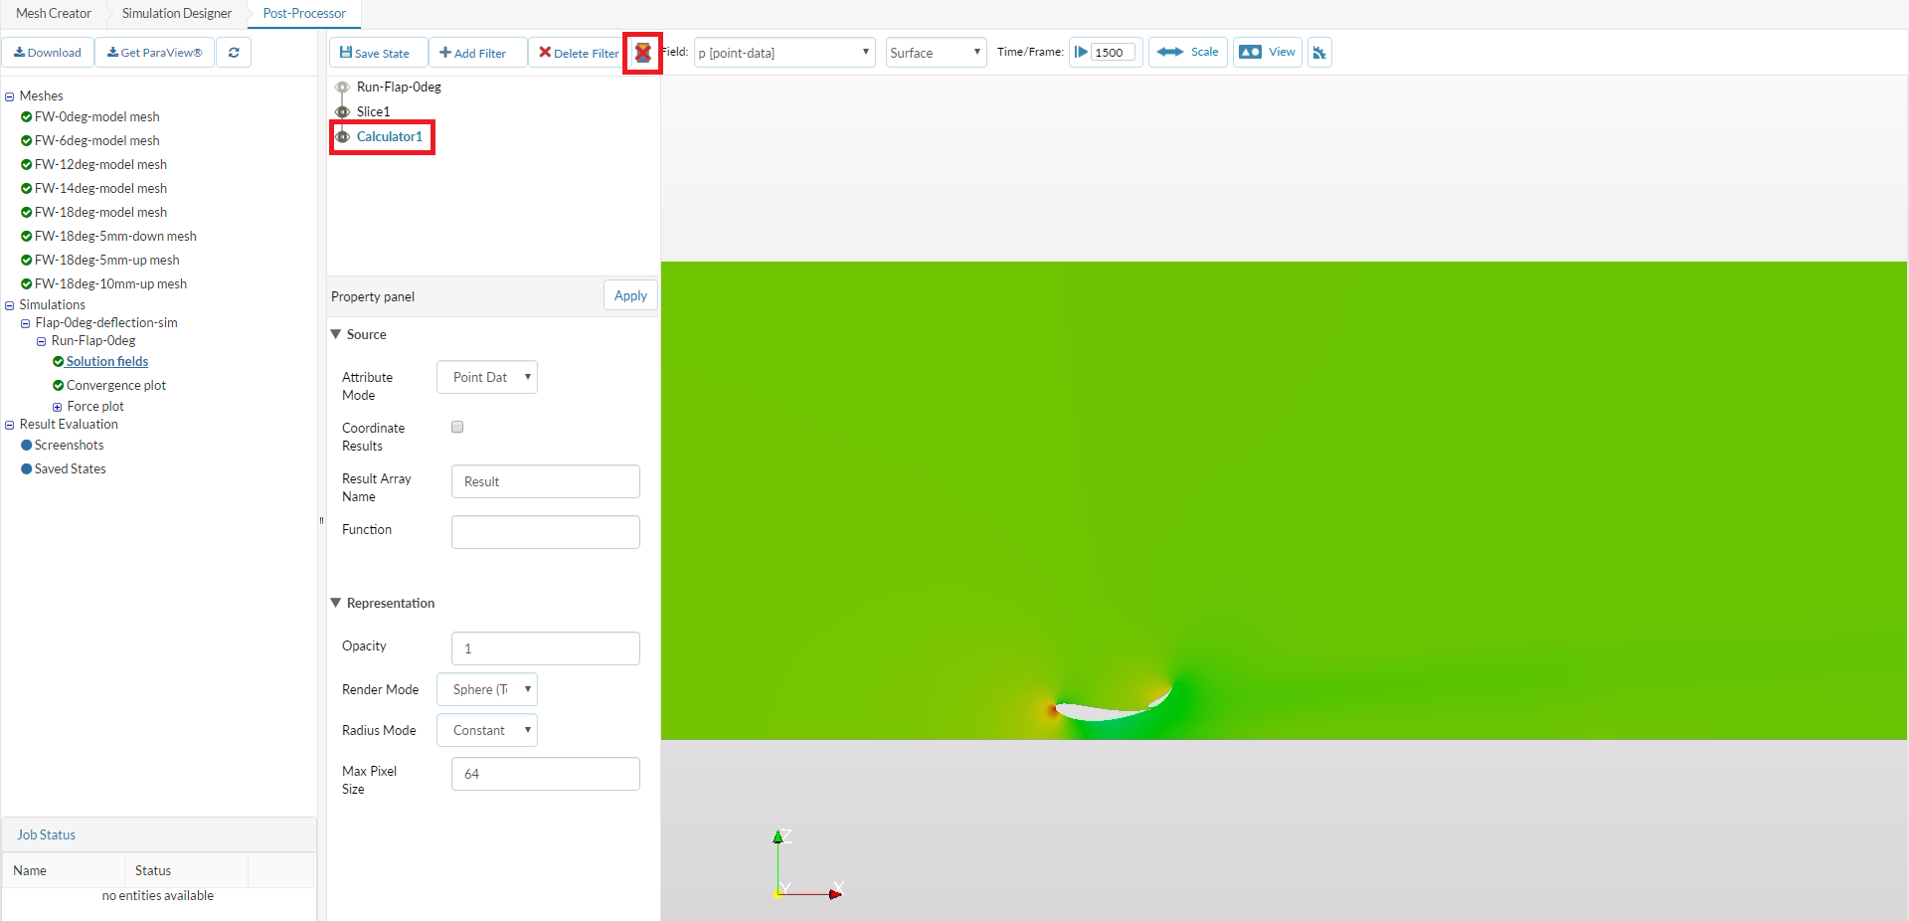Switch to the Simulation Designer tab

[x=177, y=14]
